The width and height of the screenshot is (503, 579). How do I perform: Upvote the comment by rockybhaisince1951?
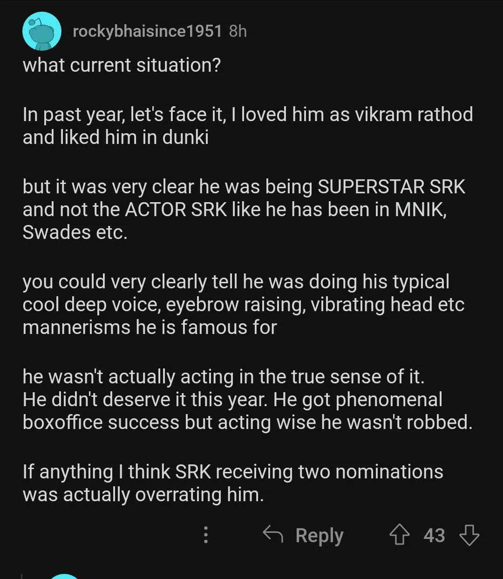[x=399, y=535]
